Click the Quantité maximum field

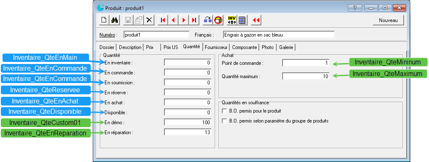(306, 76)
